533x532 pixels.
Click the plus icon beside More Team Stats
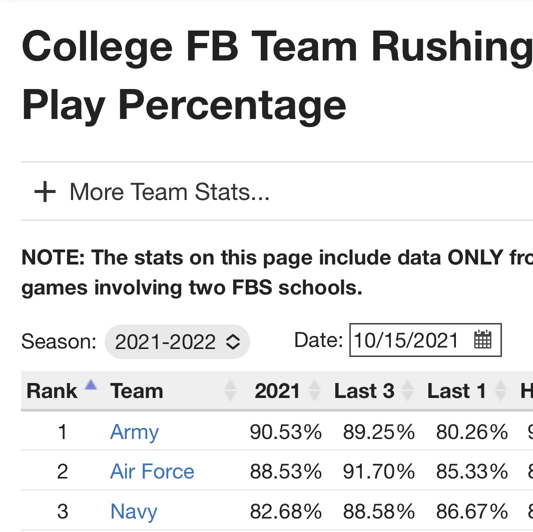45,192
